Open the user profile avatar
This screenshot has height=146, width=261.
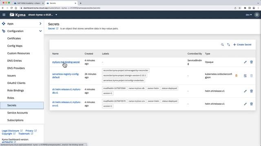coord(257,15)
